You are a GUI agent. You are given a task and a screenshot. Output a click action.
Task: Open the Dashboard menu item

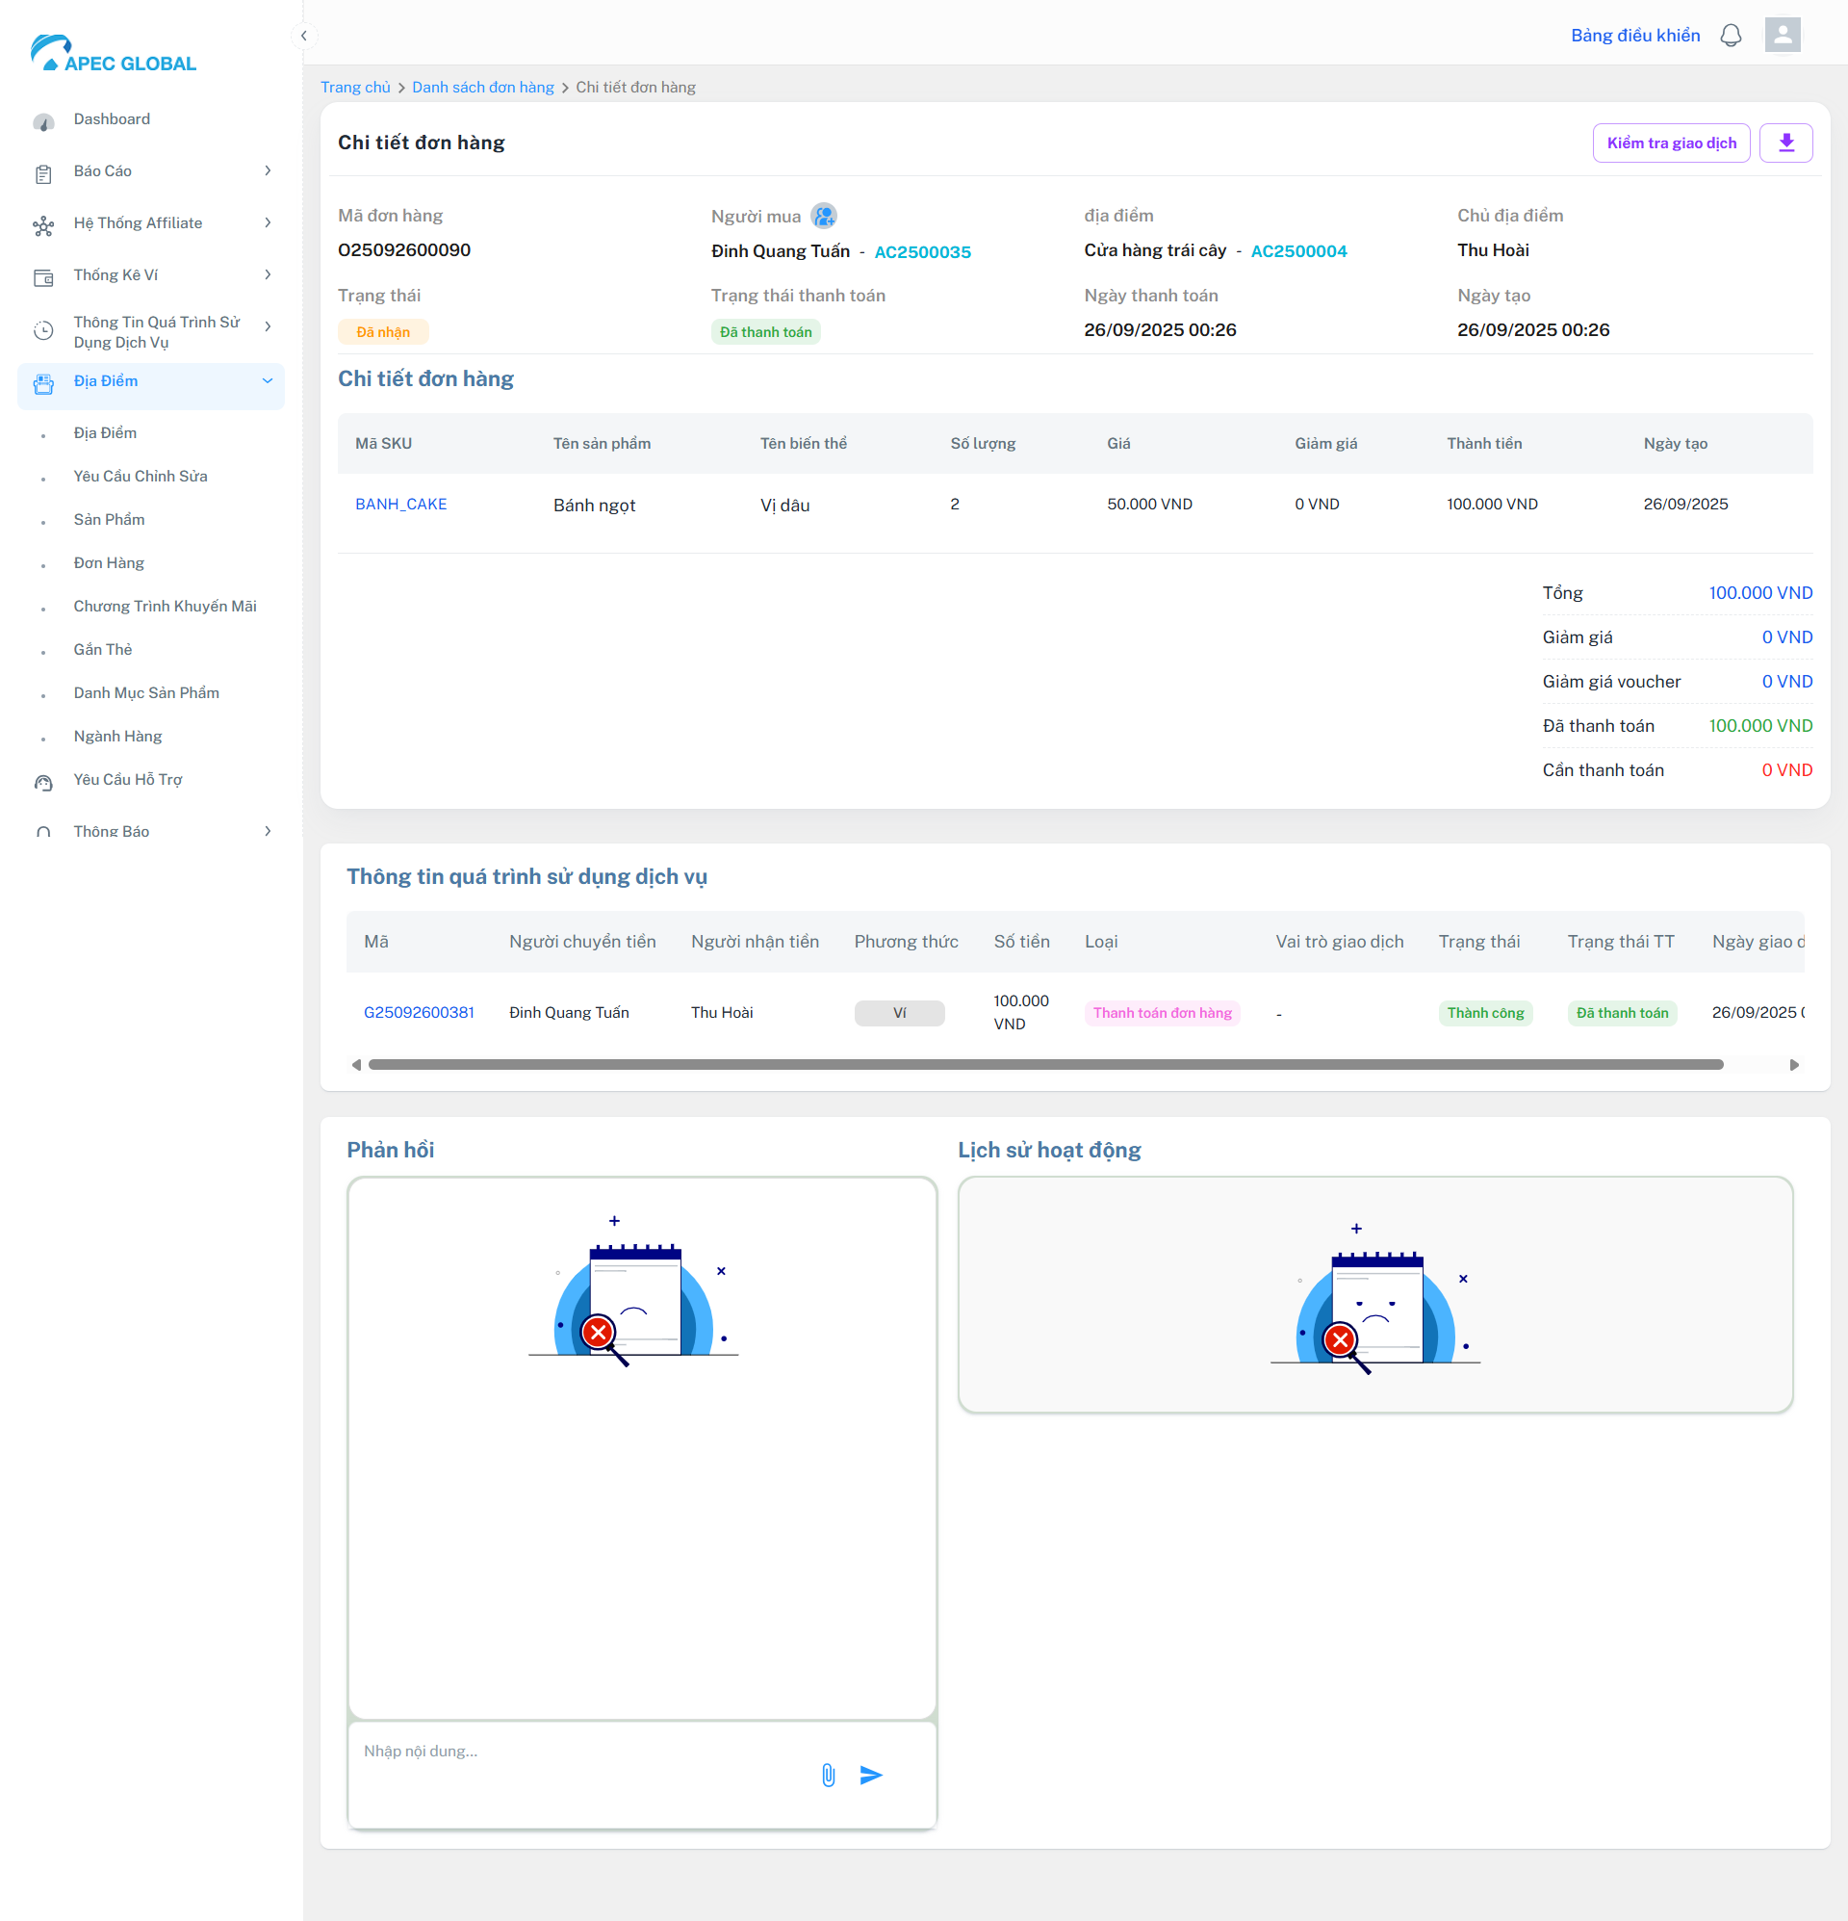click(x=112, y=119)
